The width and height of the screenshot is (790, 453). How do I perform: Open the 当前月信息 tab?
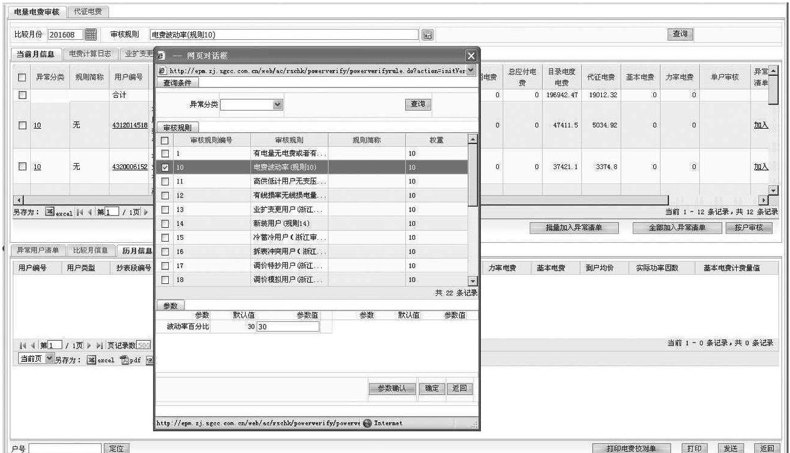(36, 54)
